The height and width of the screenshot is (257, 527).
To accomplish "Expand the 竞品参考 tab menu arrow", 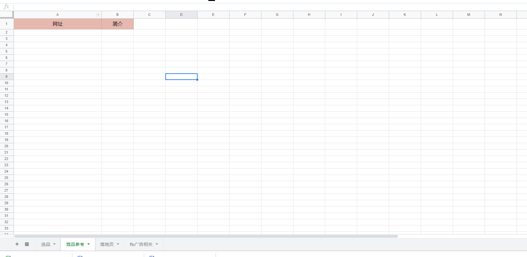I will [89, 244].
